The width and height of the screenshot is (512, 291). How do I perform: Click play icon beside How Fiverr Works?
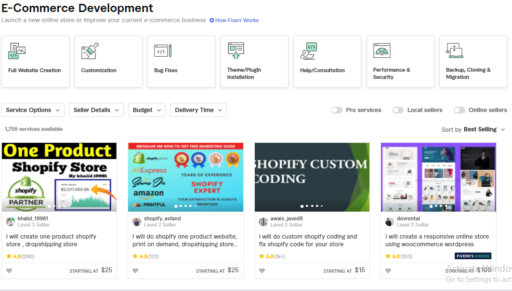pyautogui.click(x=211, y=20)
